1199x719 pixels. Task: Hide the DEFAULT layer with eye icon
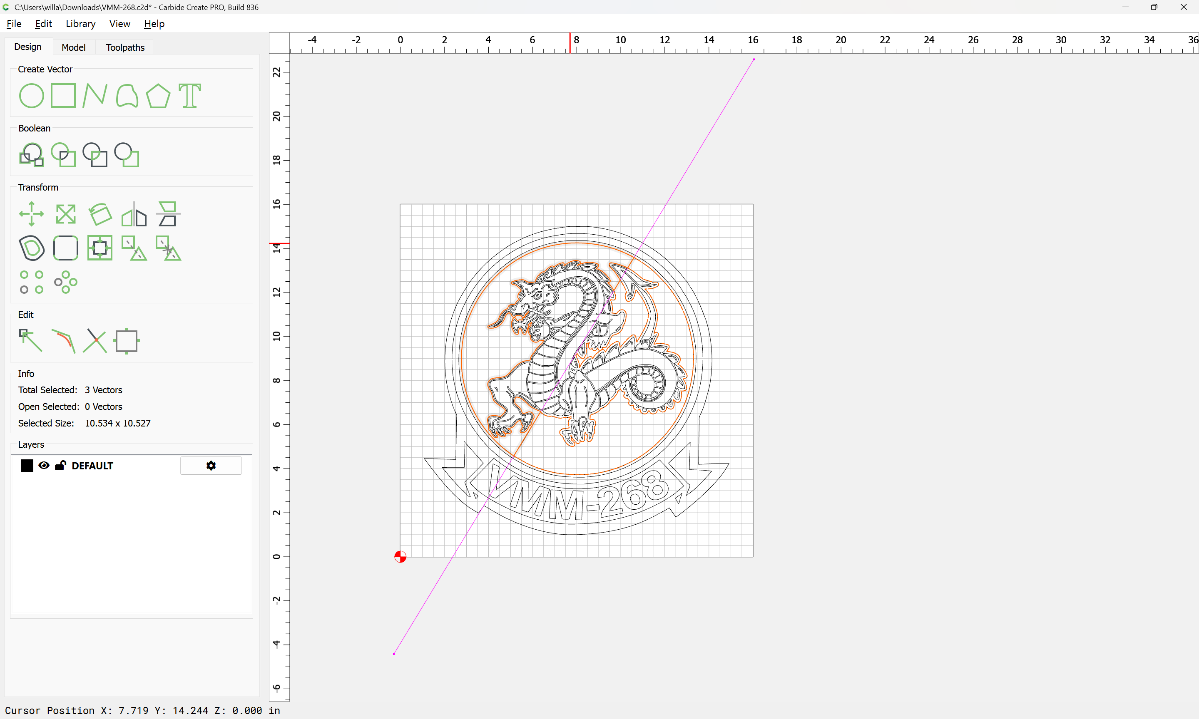pos(44,466)
